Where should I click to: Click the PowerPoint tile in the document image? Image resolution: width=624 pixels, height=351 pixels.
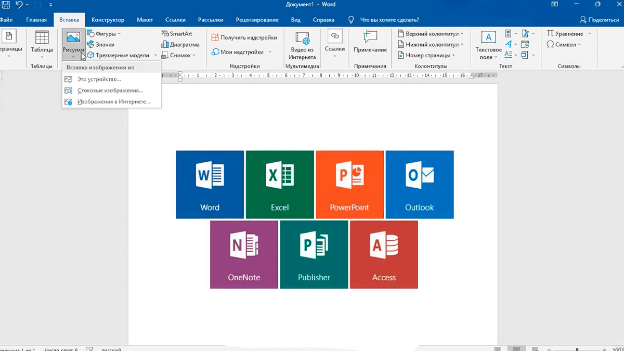pos(349,185)
